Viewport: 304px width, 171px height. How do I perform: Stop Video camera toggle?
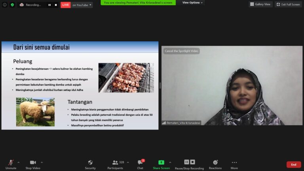pos(33,164)
